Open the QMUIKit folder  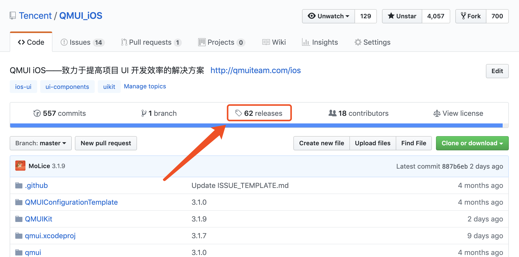pyautogui.click(x=38, y=219)
